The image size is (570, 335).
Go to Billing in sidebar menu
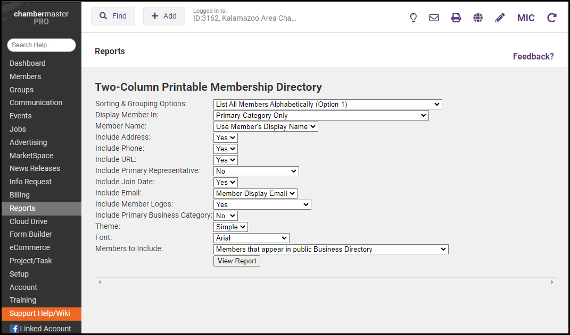click(20, 195)
